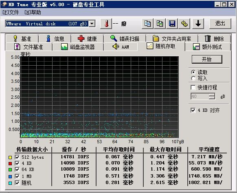
Task: Click the 退出 exit button
Action: click(220, 24)
